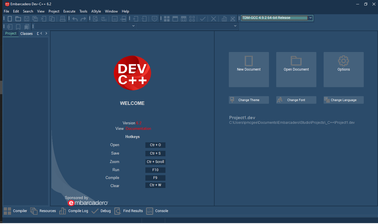Click the New file toolbar icon
This screenshot has height=224, width=378.
point(10,19)
